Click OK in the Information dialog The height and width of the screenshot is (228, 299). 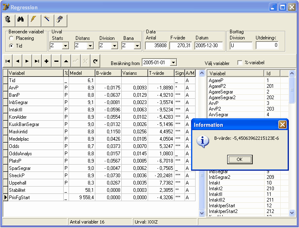point(240,159)
